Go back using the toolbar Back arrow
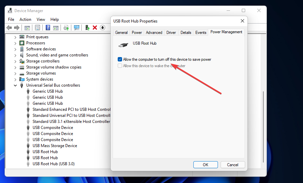303x183 pixels. point(9,28)
